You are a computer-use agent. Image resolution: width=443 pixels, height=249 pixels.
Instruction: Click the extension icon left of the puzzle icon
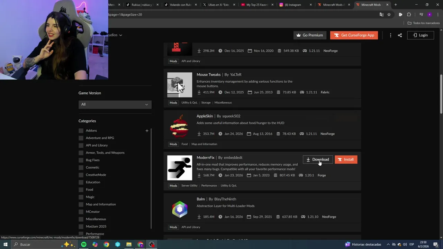tap(400, 15)
